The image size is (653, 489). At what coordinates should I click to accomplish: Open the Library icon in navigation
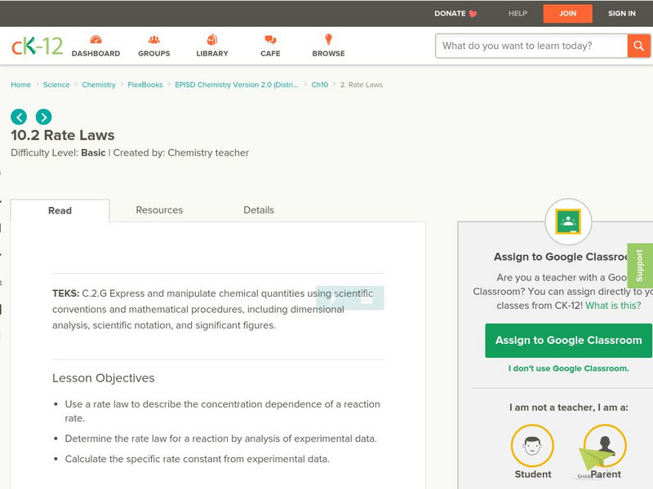[212, 40]
